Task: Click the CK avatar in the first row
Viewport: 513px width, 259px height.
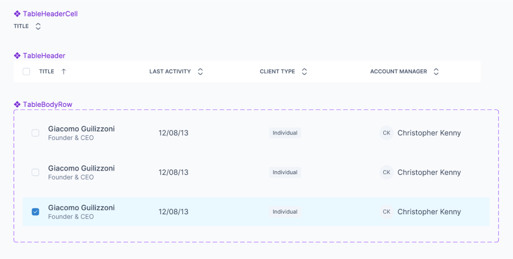Action: tap(386, 133)
